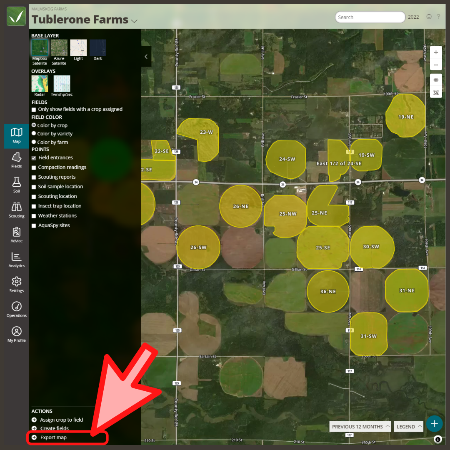Select field 31-NE on the map
This screenshot has width=450, height=450.
407,290
